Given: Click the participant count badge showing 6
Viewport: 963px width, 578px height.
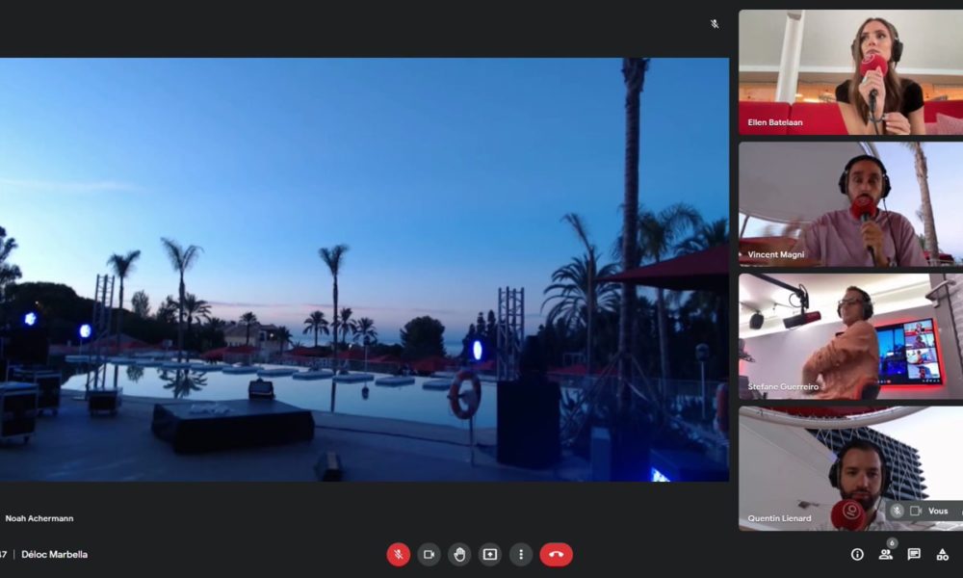Looking at the screenshot, I should pyautogui.click(x=892, y=543).
